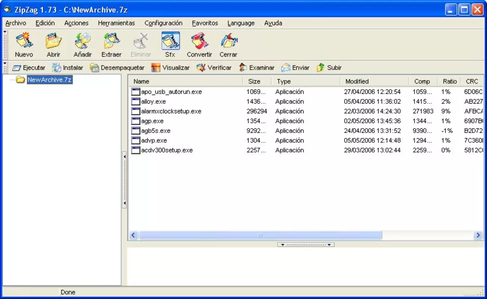Click the icon beside advp.exe
Image resolution: width=487 pixels, height=299 pixels.
point(136,141)
